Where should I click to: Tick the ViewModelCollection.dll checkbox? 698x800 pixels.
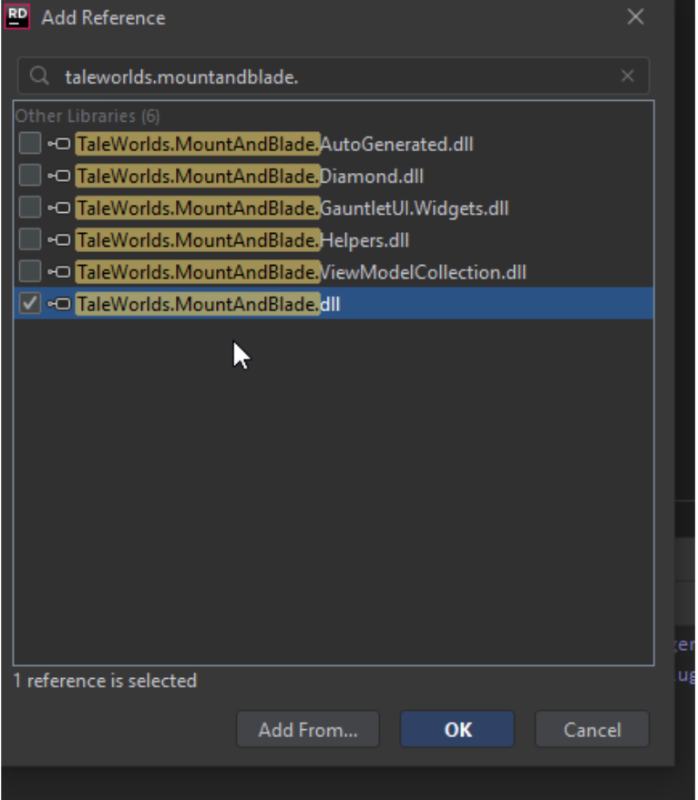[30, 271]
